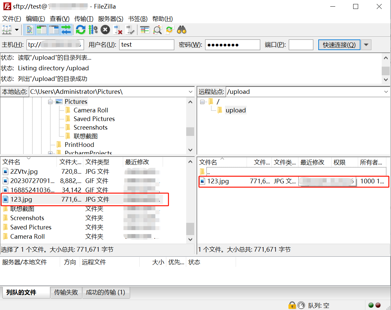Viewport: 391px width, 310px height.
Task: Open the Site Manager icon
Action: [7, 30]
